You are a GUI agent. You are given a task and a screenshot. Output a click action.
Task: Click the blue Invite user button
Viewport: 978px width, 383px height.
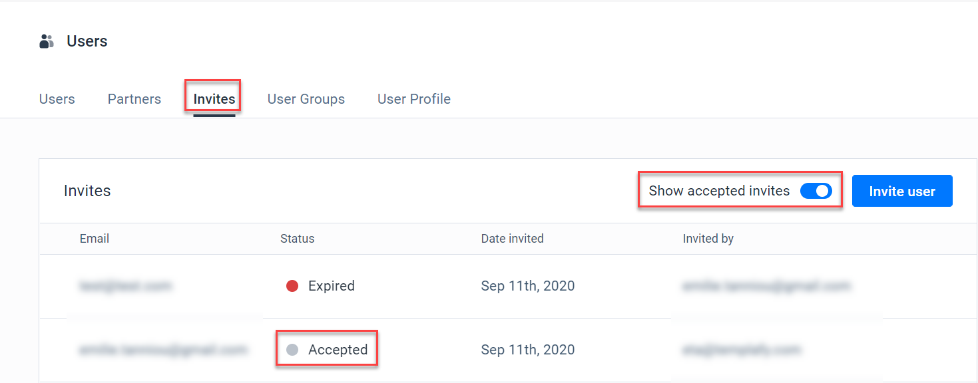(x=901, y=191)
